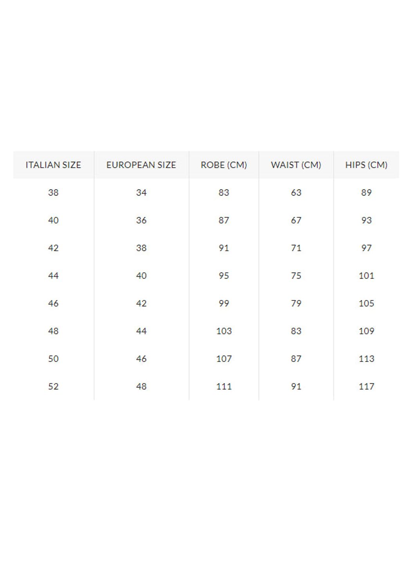Image resolution: width=405 pixels, height=564 pixels.
Task: Click the HIPS (CM) column header
Action: (366, 165)
